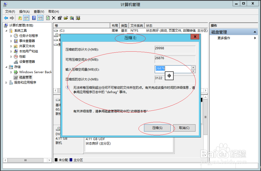
Task: Click the delete (X) icon in the toolbar
Action: point(54,18)
